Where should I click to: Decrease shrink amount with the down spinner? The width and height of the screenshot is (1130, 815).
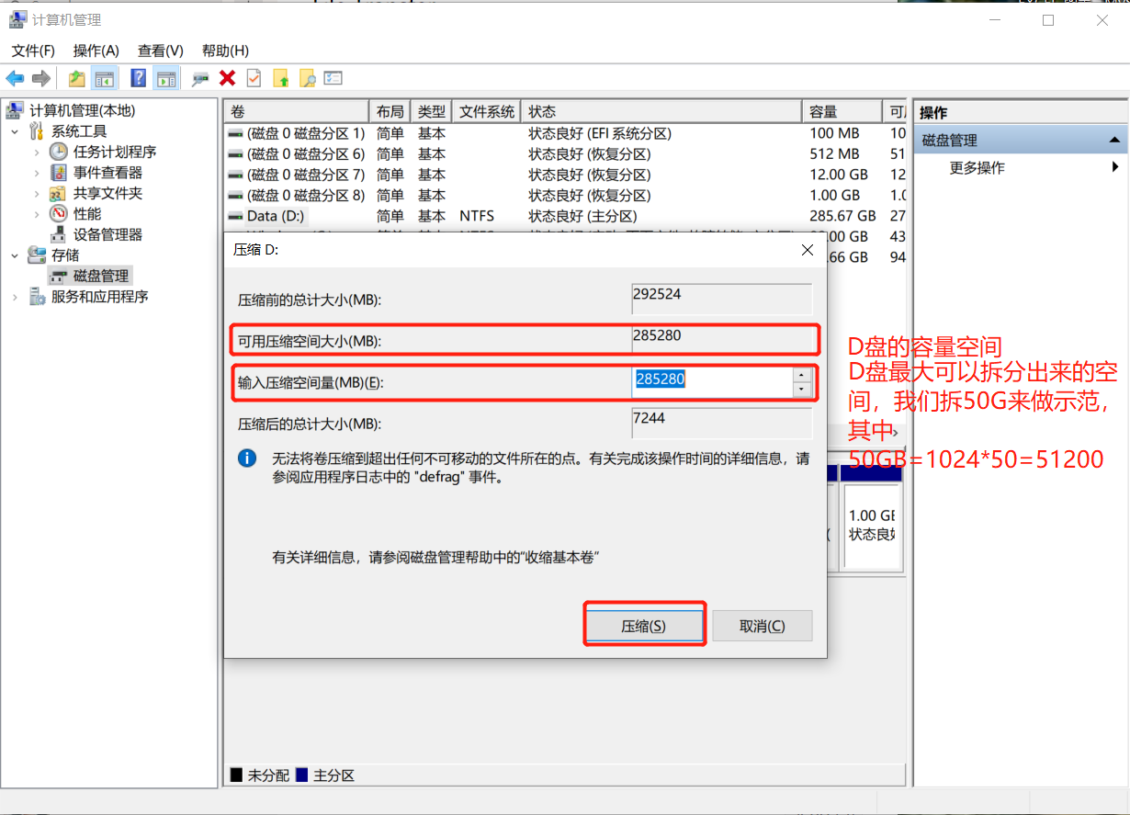pos(803,390)
